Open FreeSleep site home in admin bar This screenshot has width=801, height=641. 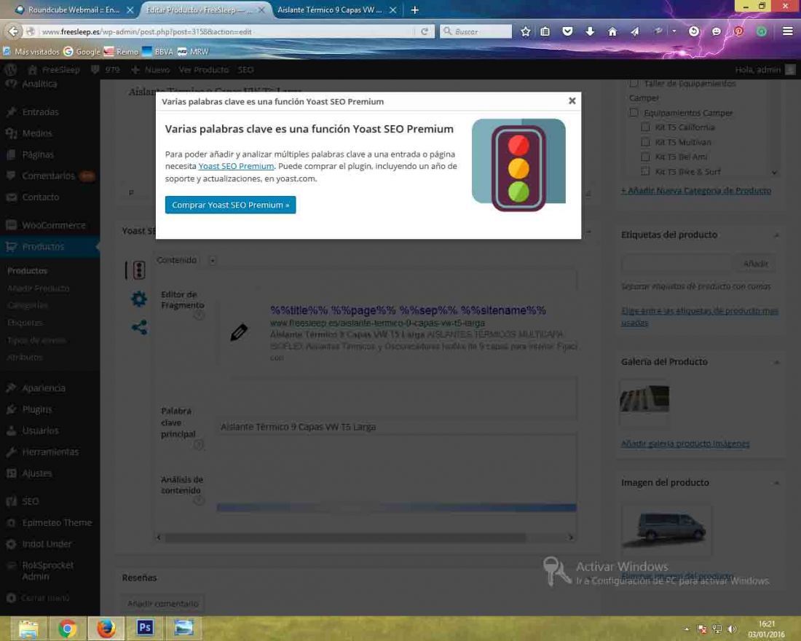[54, 69]
